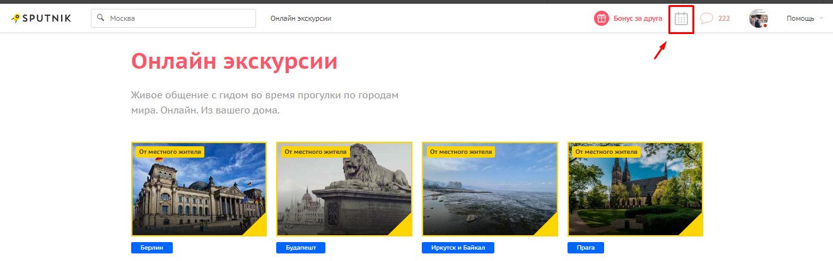Go to Онлайн экскурсии nav link
Image resolution: width=833 pixels, height=261 pixels.
point(301,18)
